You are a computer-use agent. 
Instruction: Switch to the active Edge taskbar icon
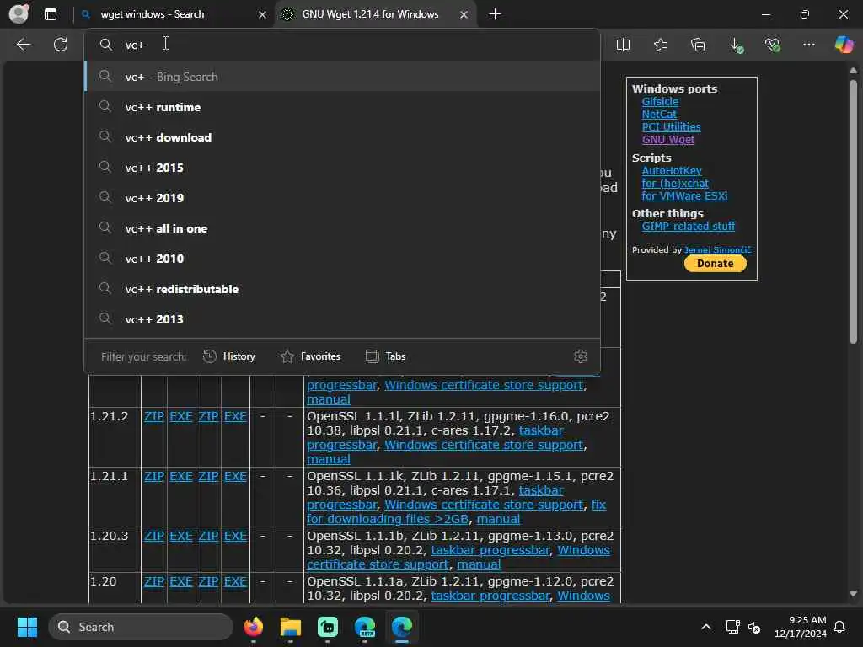tap(402, 627)
